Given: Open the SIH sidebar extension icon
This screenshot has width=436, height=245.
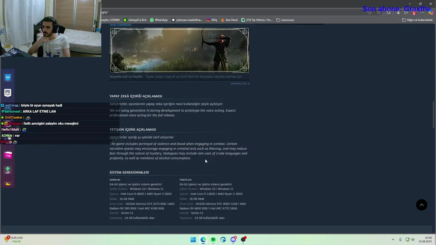Looking at the screenshot, I should pyautogui.click(x=8, y=78).
